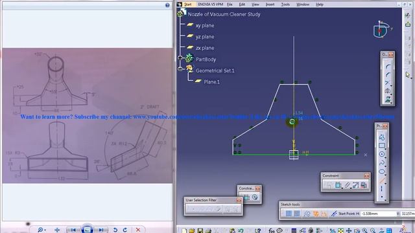Viewport: 415px width, 233px height.
Task: Close the Constraint floating toolbar
Action: (x=366, y=175)
